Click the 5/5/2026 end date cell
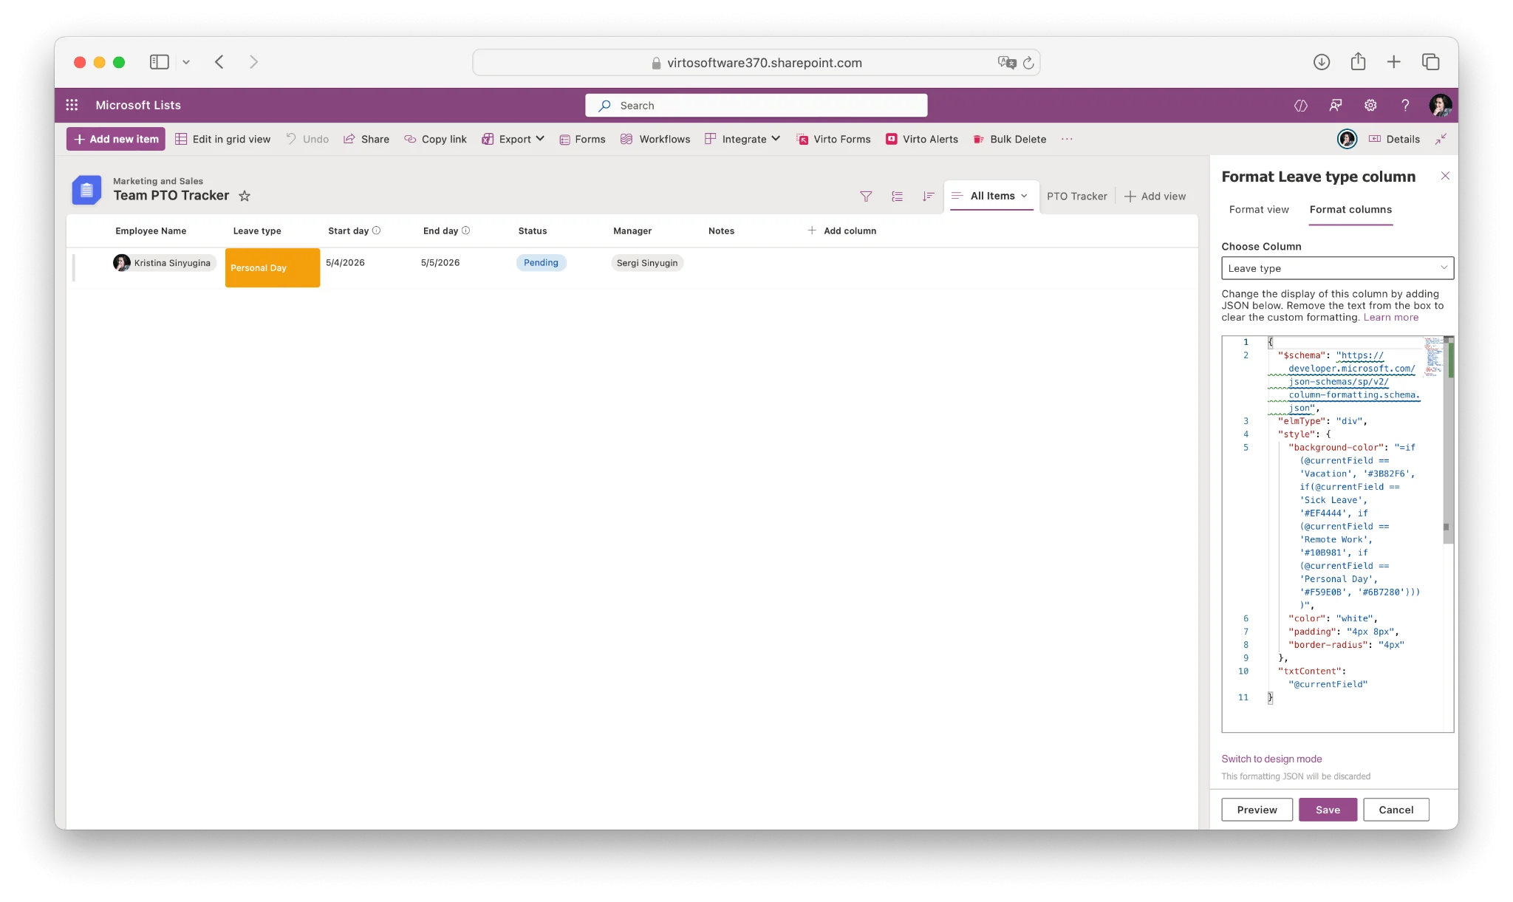Image resolution: width=1513 pixels, height=902 pixels. 440,262
